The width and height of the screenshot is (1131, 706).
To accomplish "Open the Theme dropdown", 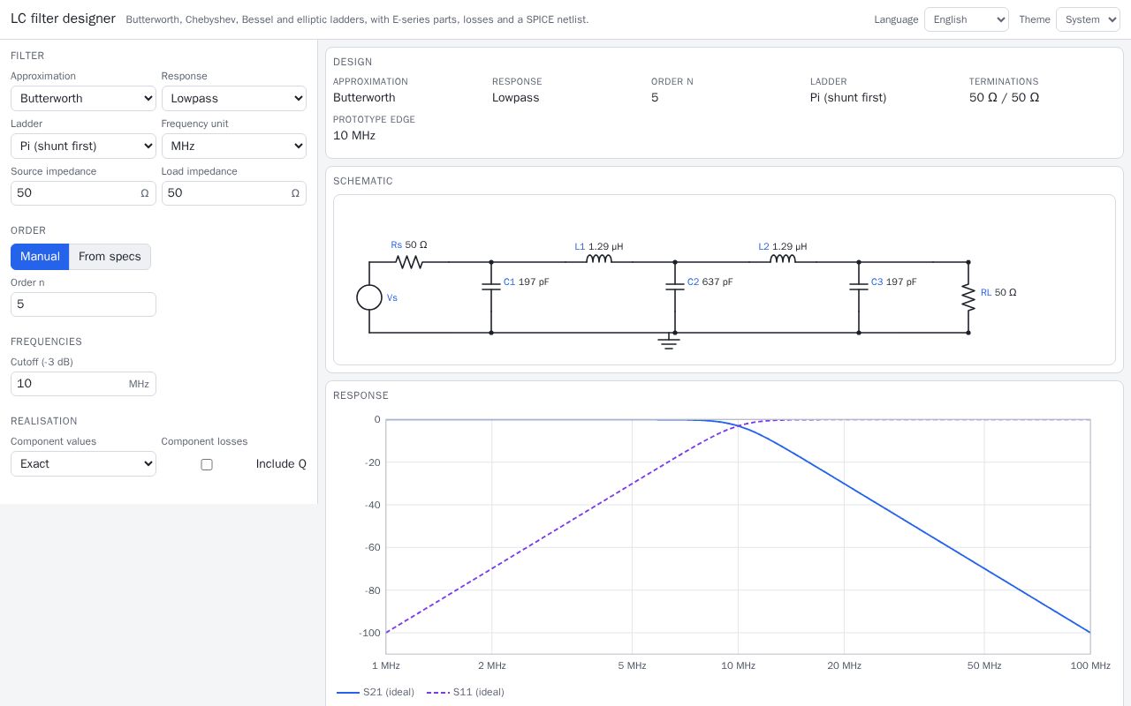I will pyautogui.click(x=1088, y=19).
